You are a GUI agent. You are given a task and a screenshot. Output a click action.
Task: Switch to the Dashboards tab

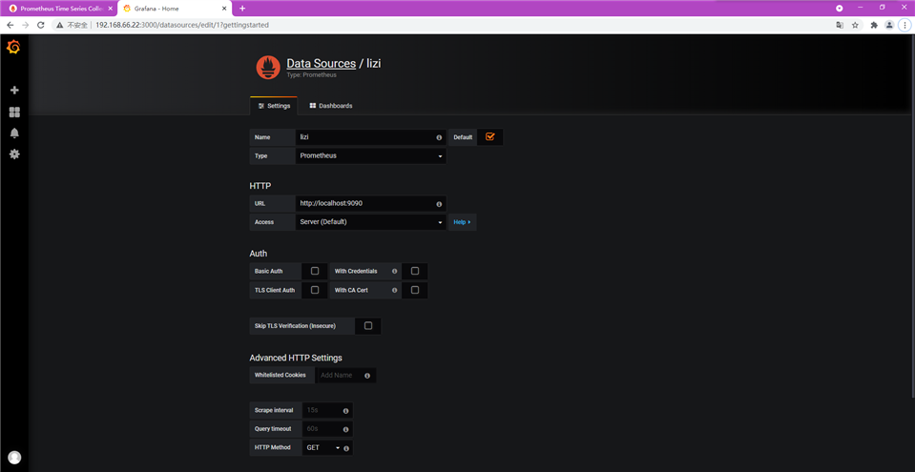click(x=331, y=106)
